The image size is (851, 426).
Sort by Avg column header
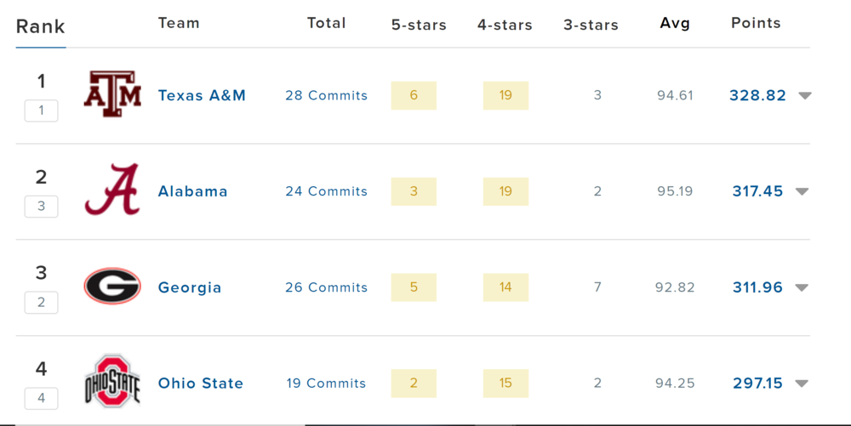click(675, 24)
